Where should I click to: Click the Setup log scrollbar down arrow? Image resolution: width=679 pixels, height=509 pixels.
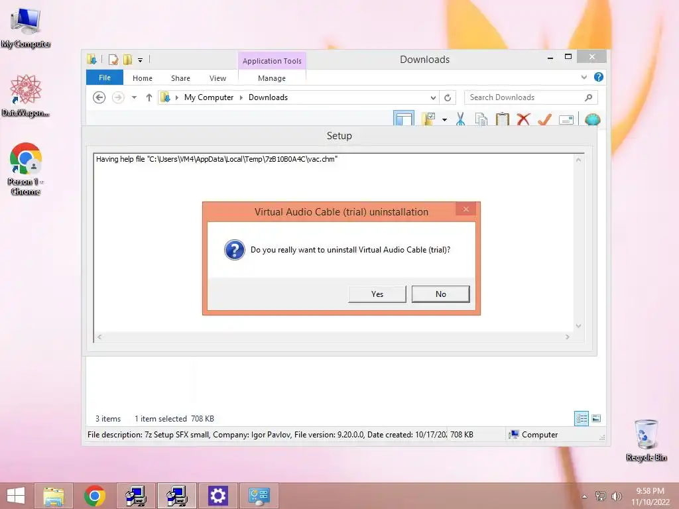[578, 326]
